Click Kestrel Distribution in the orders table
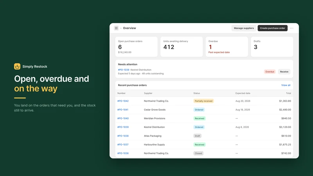 coord(154,127)
